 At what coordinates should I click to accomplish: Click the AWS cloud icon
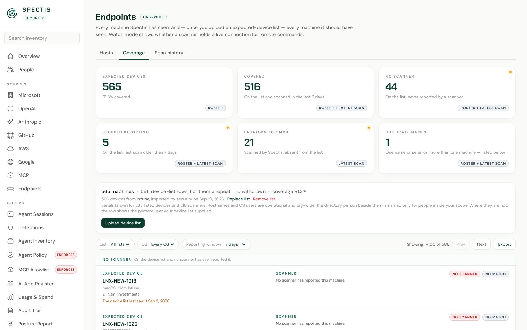(11, 148)
